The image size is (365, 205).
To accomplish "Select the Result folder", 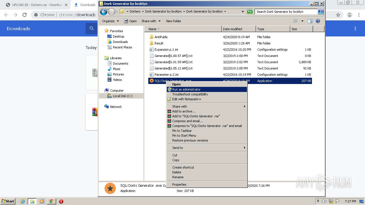I will click(x=159, y=43).
